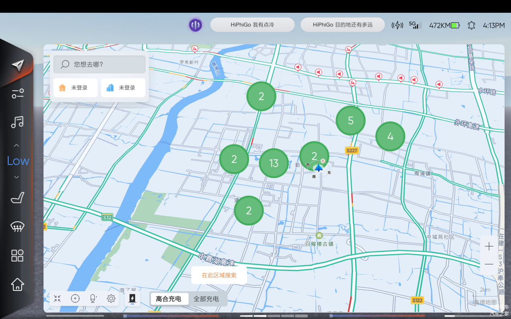Recenter the map on current location

pyautogui.click(x=75, y=299)
